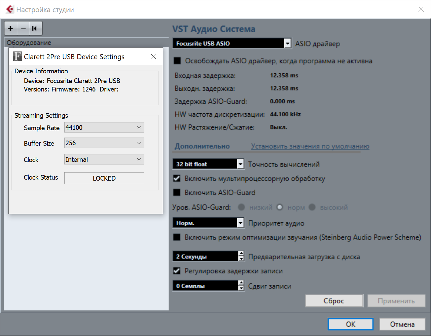431x336 pixels.
Task: Click down arrow on record shift stepper
Action: [x=241, y=288]
